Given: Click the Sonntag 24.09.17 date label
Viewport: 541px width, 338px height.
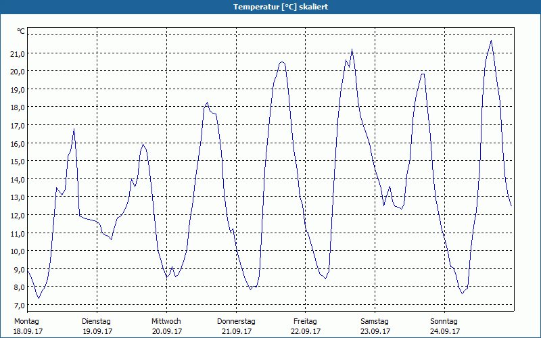Looking at the screenshot, I should [444, 327].
